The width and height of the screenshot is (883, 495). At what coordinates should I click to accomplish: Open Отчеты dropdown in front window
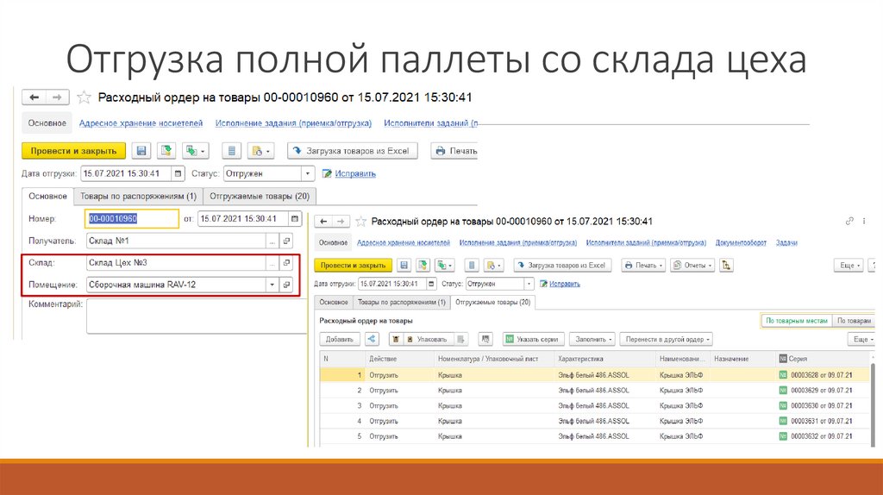(692, 266)
